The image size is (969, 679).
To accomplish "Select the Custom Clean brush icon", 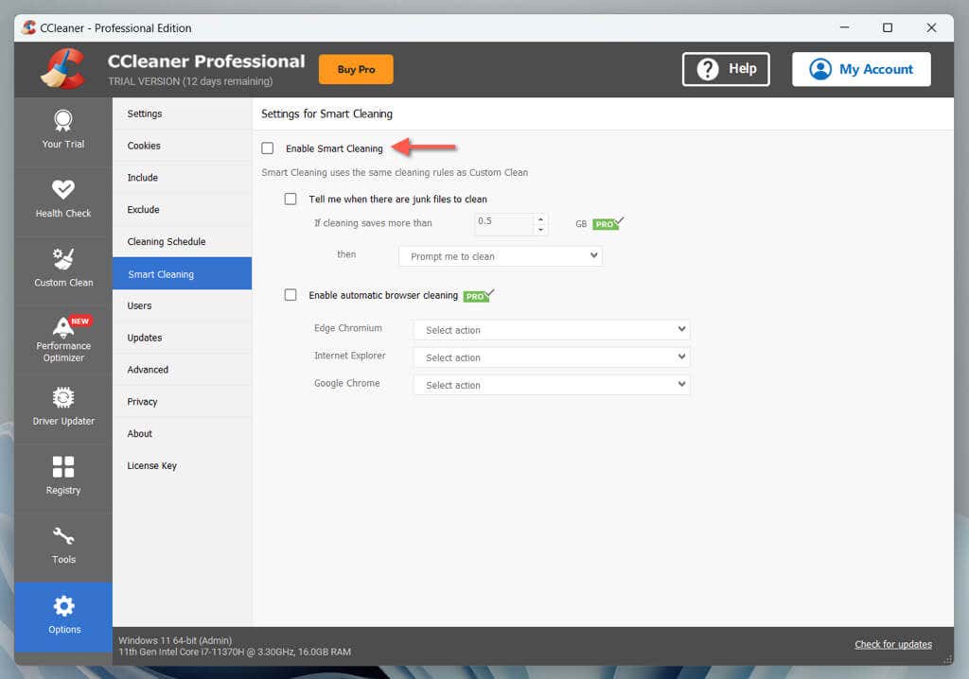I will pyautogui.click(x=63, y=258).
